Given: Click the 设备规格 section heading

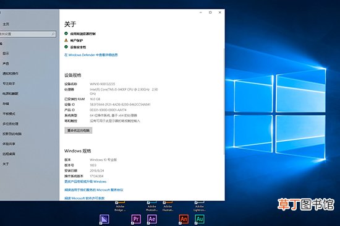Looking at the screenshot, I should 73,75.
